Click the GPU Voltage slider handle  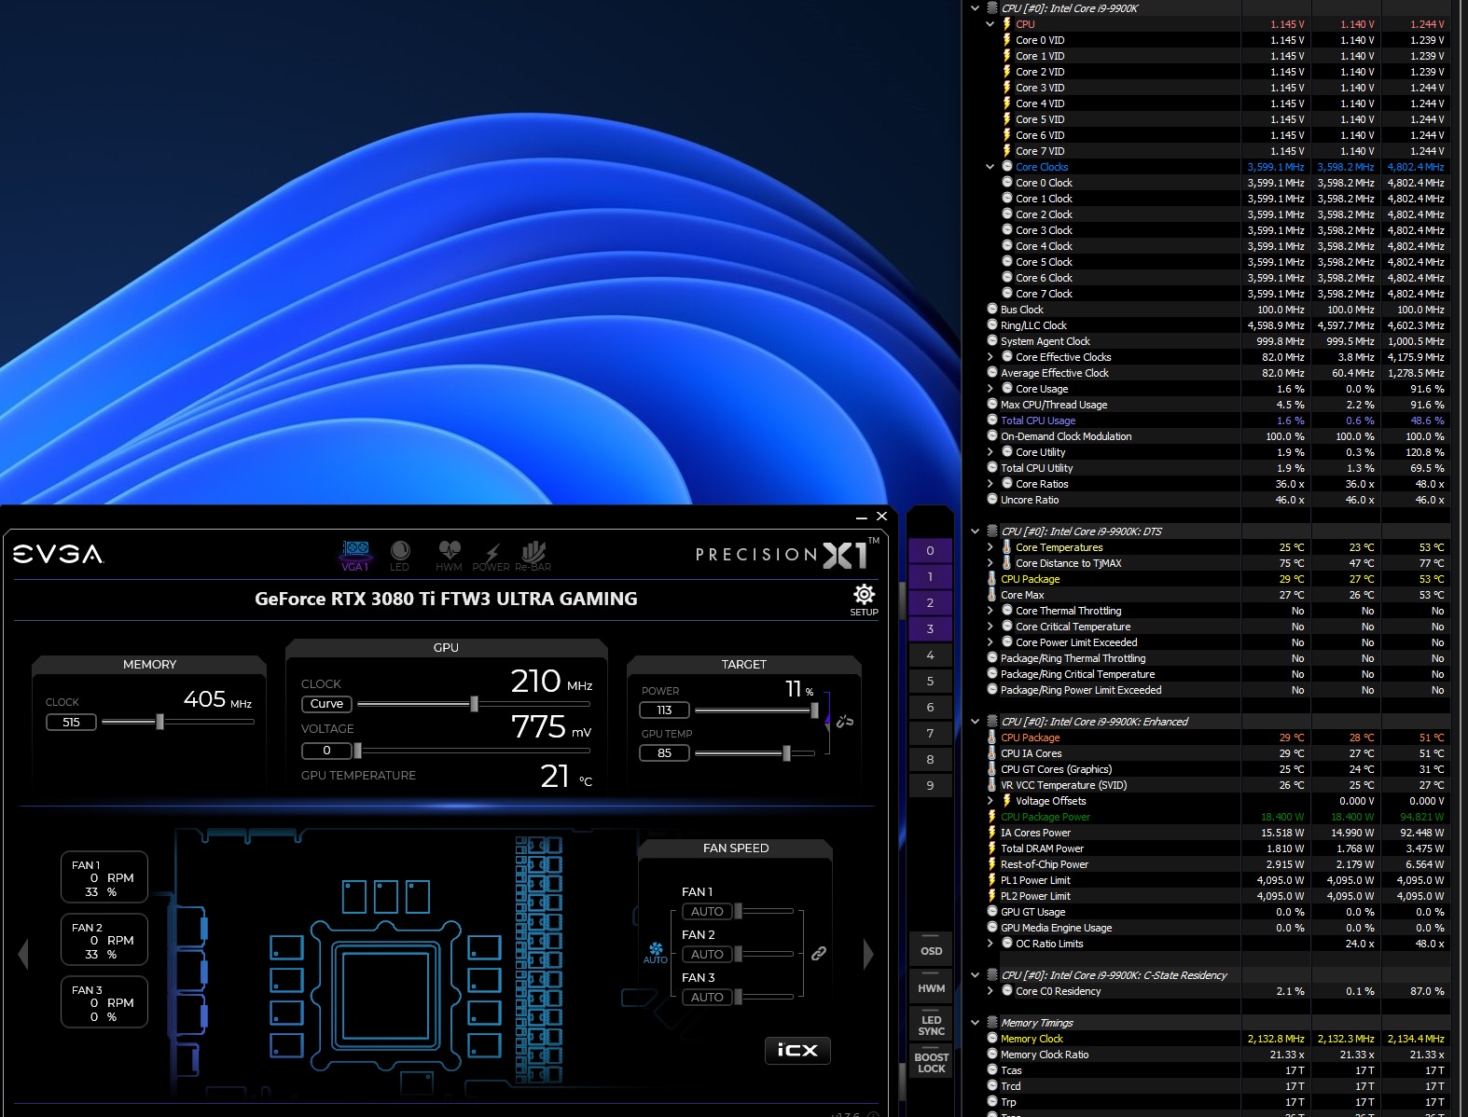pyautogui.click(x=357, y=750)
